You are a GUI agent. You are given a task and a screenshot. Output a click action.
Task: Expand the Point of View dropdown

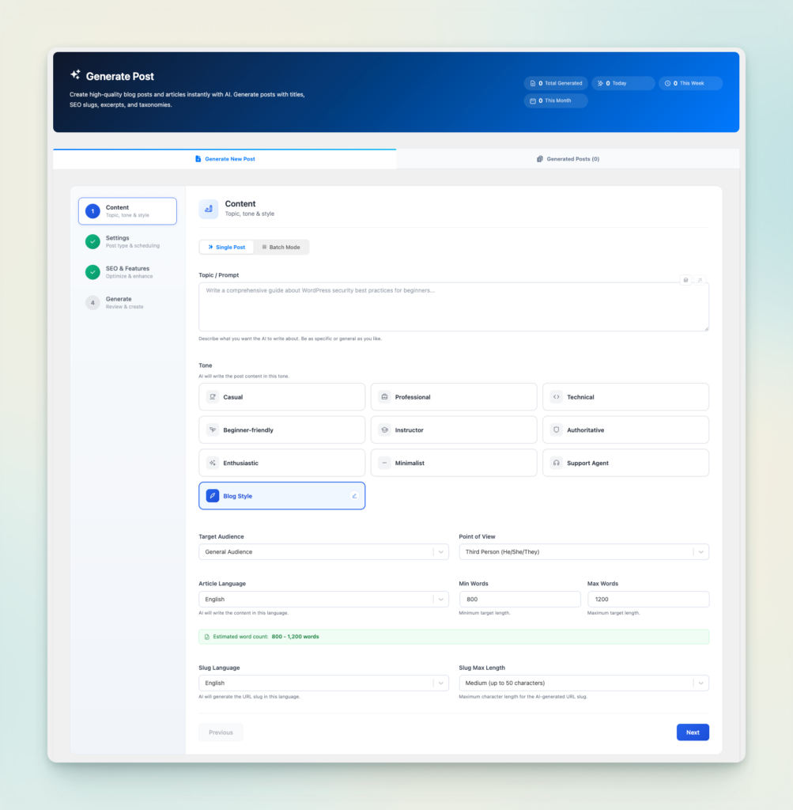(583, 551)
